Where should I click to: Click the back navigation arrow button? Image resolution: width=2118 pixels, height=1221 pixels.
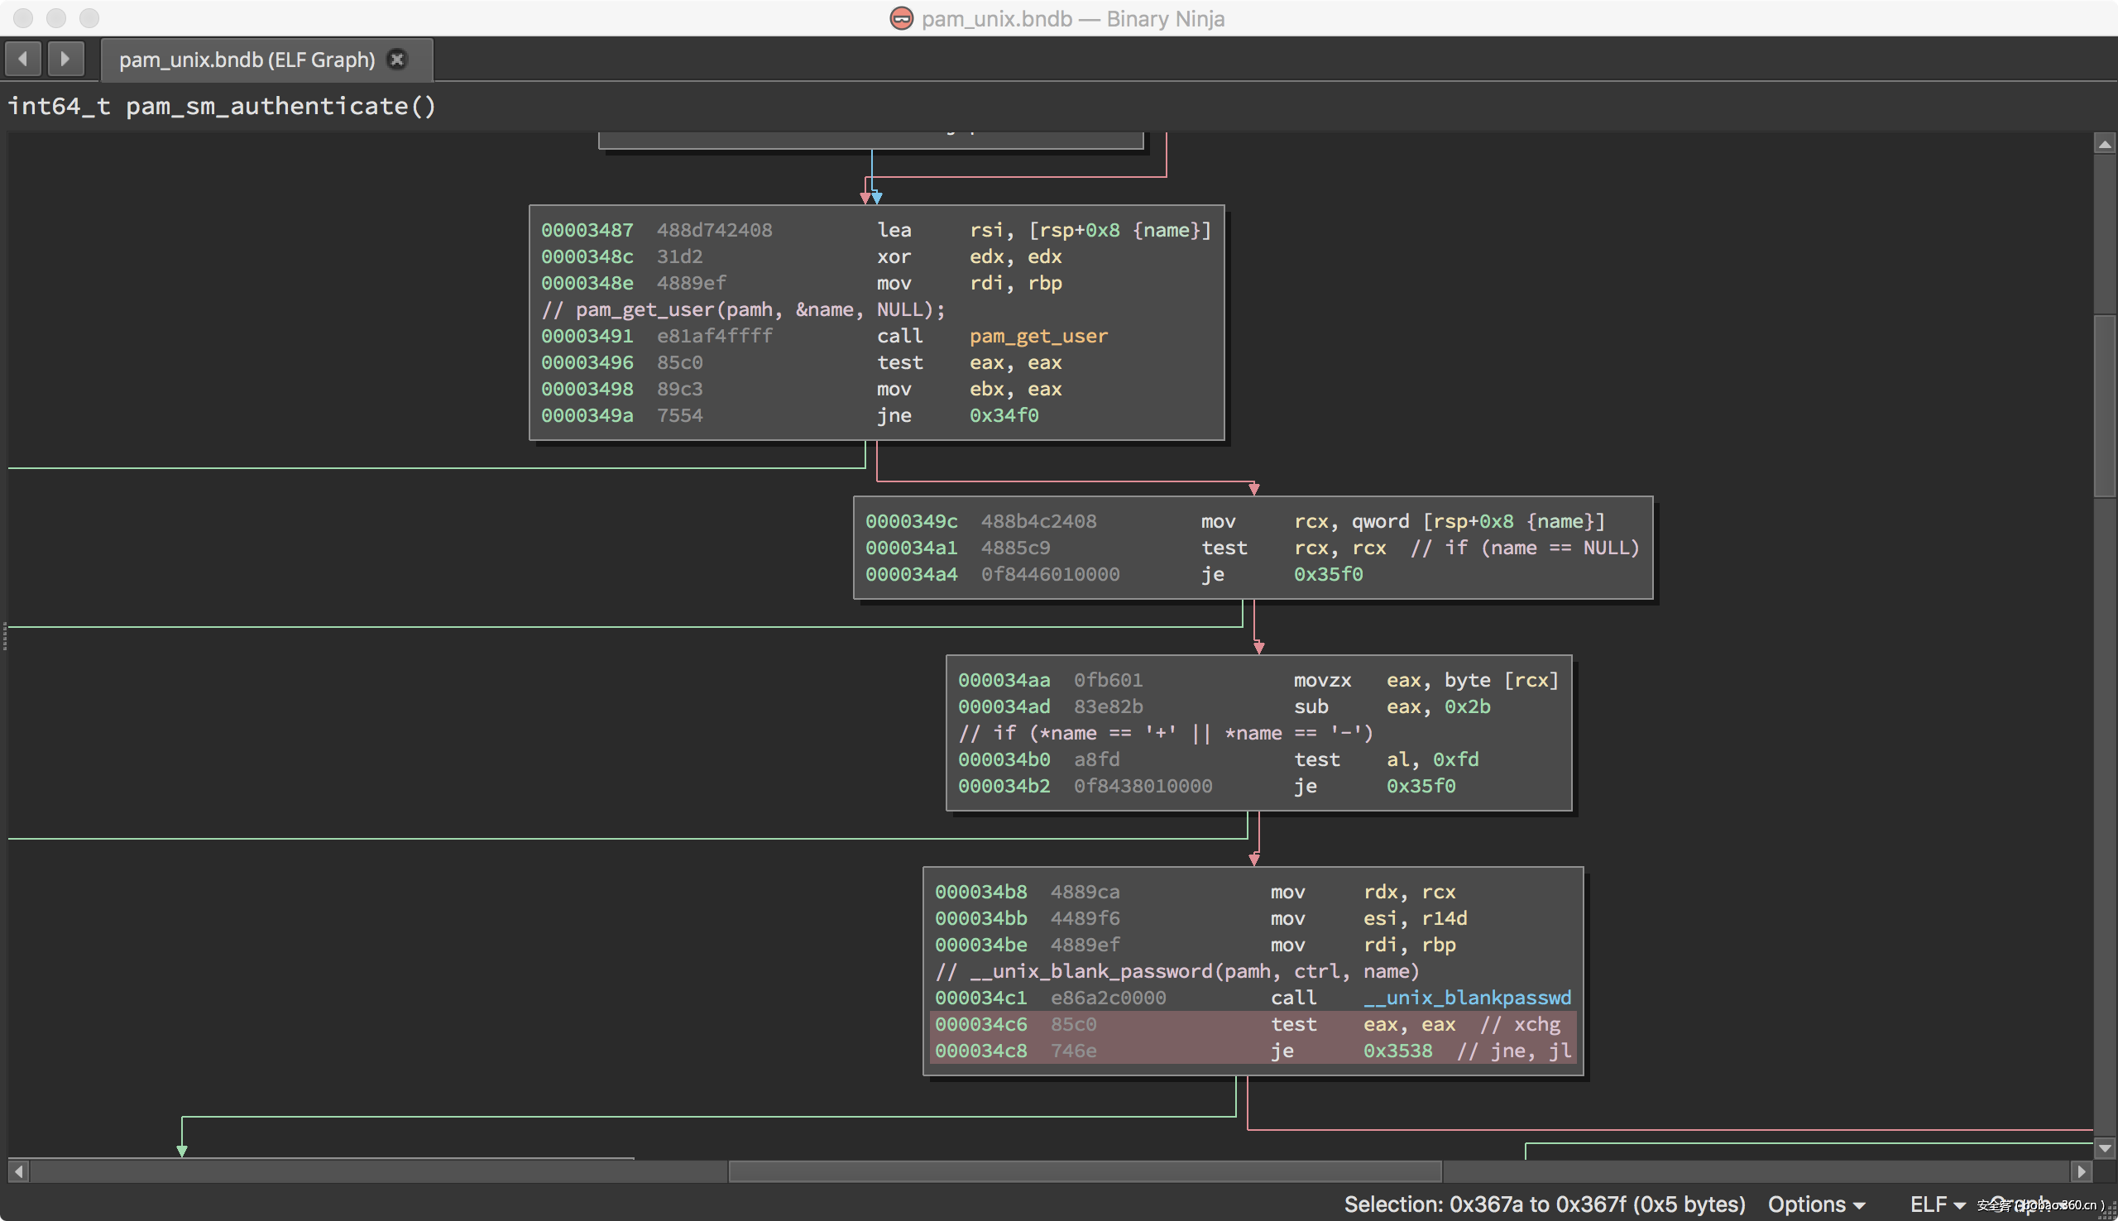pos(22,60)
